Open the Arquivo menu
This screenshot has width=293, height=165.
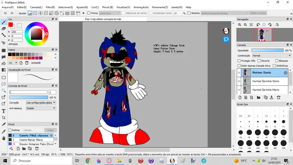point(8,7)
